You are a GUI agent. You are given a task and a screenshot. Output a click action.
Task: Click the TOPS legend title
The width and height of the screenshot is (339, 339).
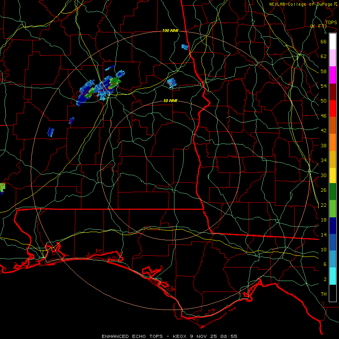point(331,23)
